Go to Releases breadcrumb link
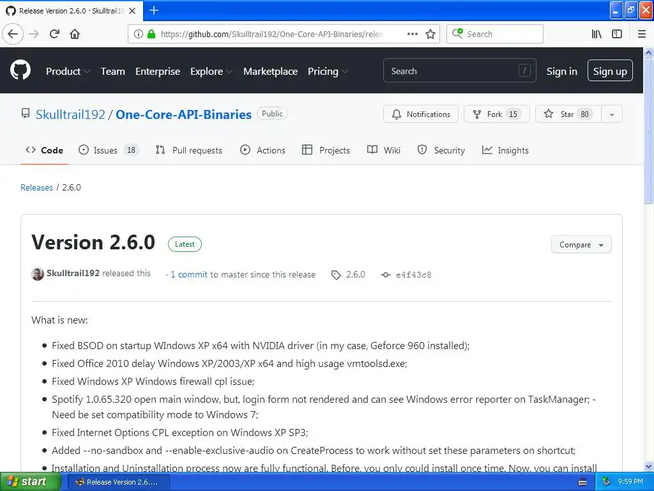The height and width of the screenshot is (491, 654). 36,187
